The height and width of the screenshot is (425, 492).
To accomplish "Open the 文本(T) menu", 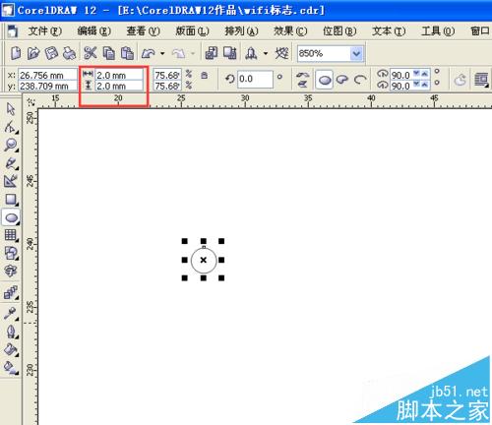I will click(x=390, y=31).
